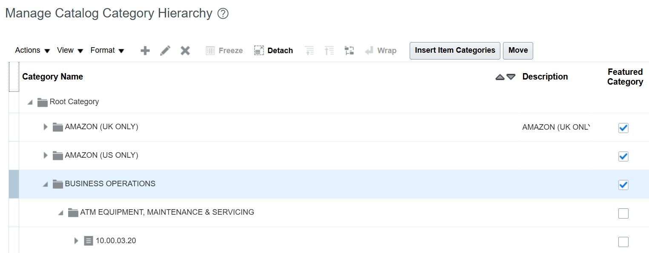
Task: Click the Show as Top hierarchy icon
Action: tap(349, 50)
